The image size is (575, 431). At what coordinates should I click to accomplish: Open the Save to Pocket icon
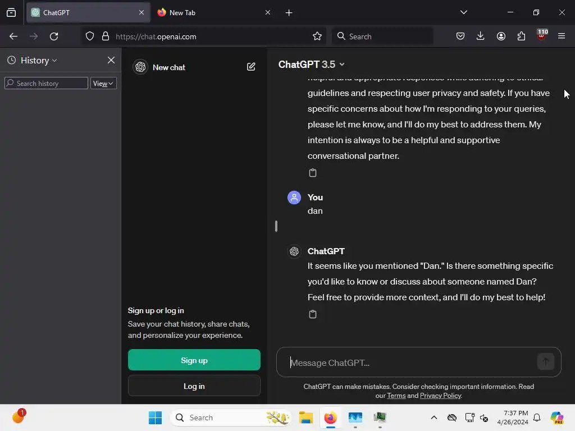click(460, 36)
